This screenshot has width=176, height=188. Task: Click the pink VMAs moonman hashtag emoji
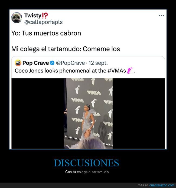click(x=130, y=71)
